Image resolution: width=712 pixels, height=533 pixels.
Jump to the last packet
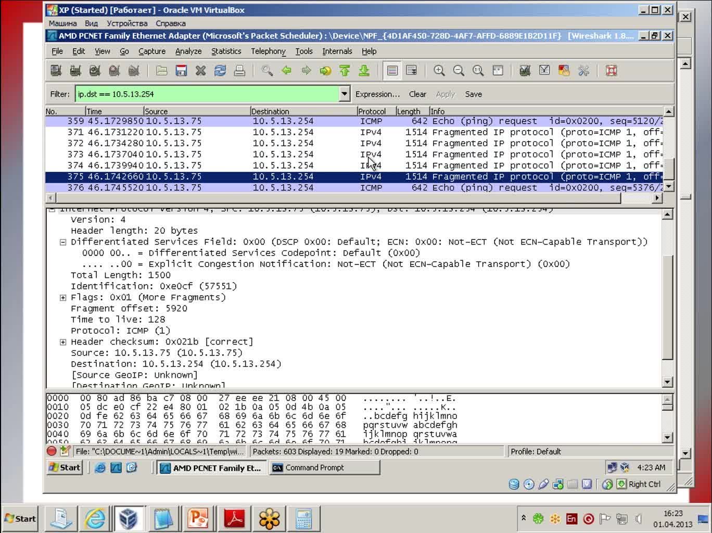(364, 71)
